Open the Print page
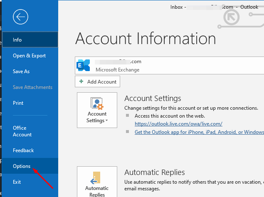 point(30,103)
